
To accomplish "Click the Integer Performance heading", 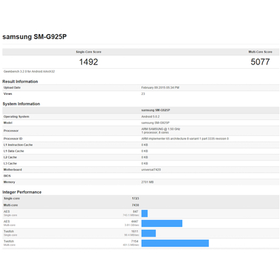I will pyautogui.click(x=22, y=192).
